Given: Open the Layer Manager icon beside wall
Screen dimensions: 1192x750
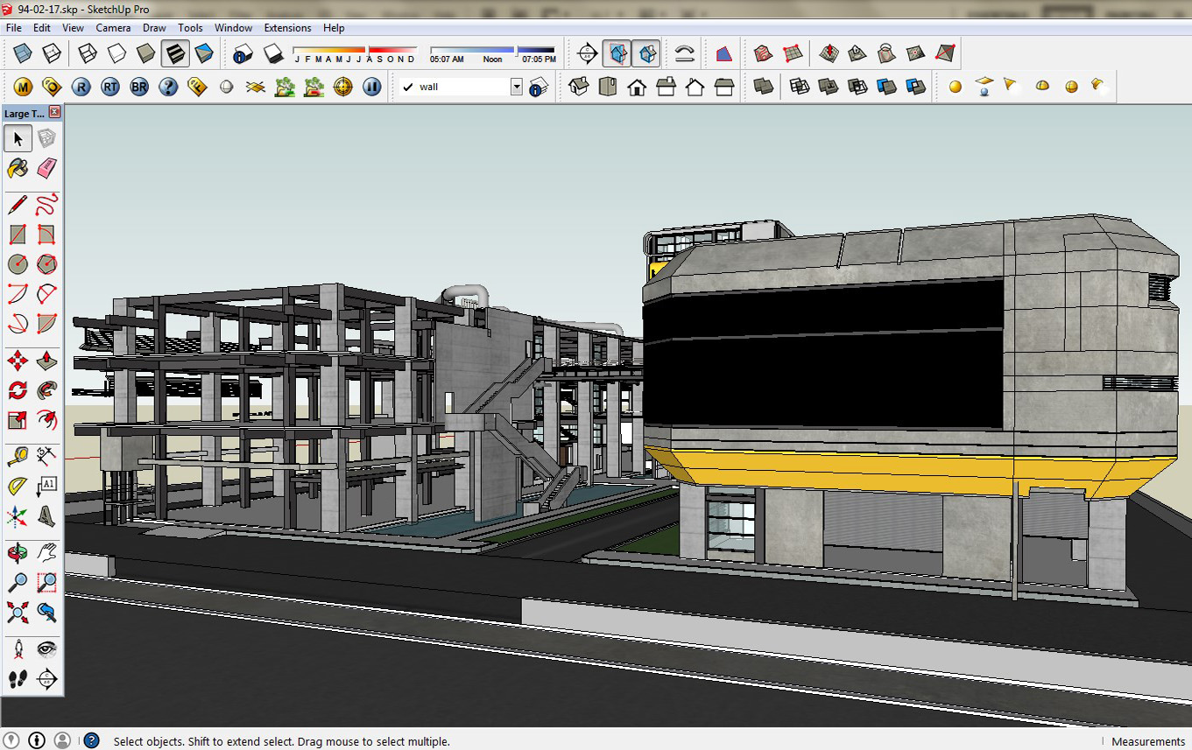Looking at the screenshot, I should point(540,87).
